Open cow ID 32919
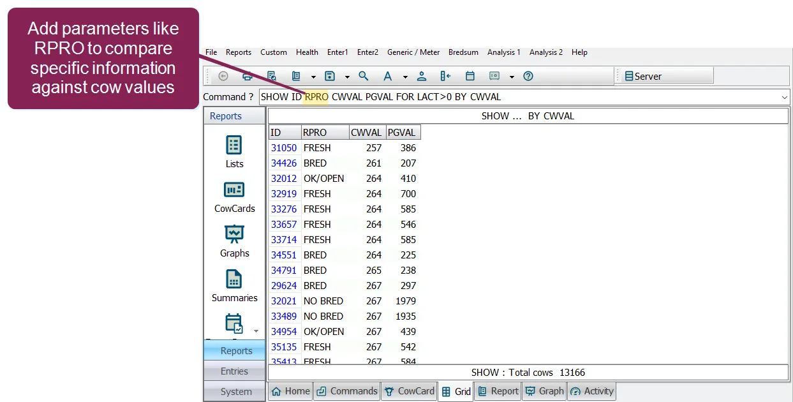 click(x=284, y=193)
